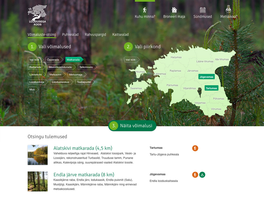Open the Kaitsealad tab
Screen dimensions: 264x198
[x=120, y=35]
